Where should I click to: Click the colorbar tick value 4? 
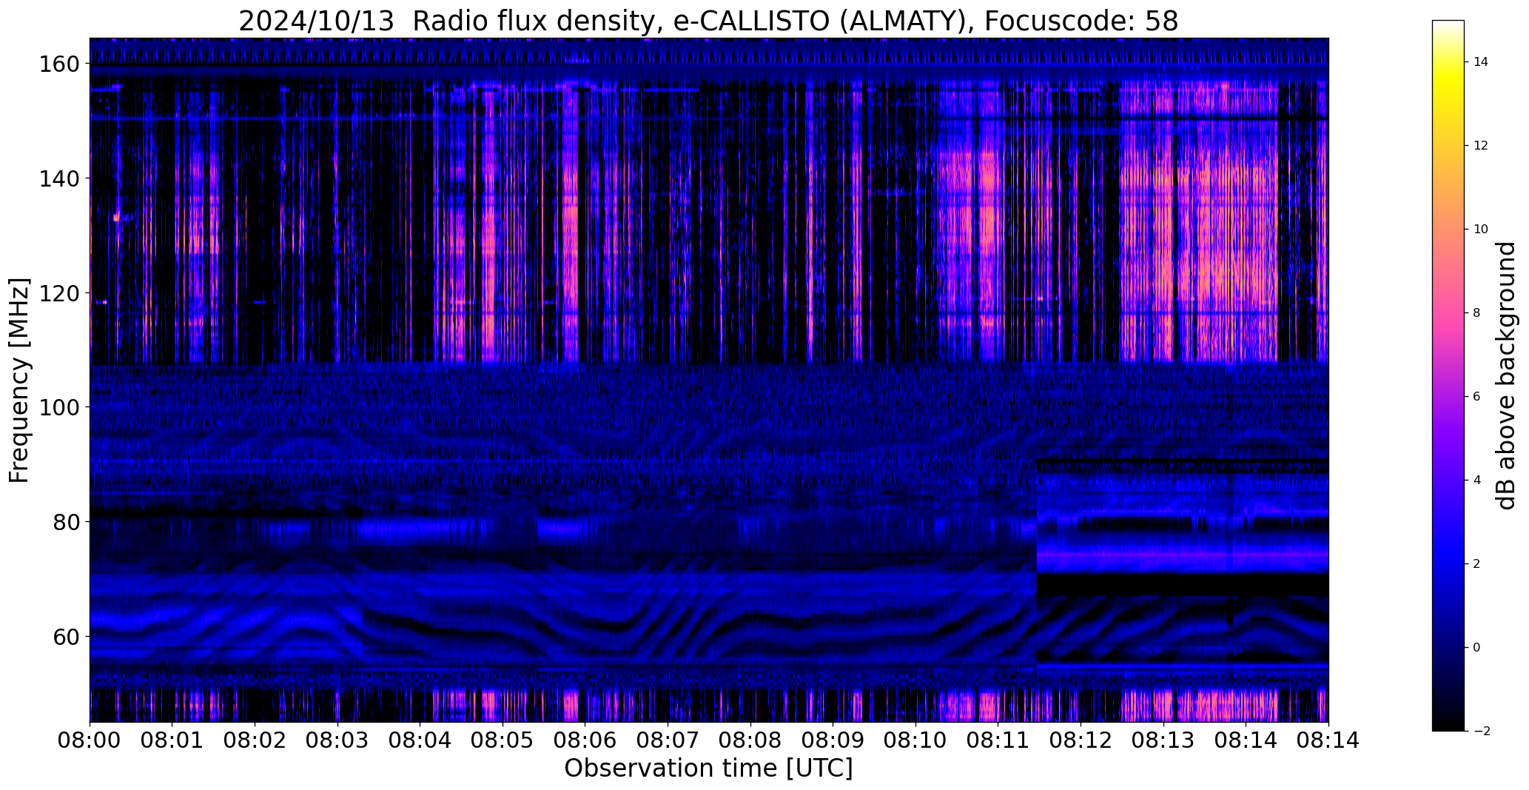pos(1476,481)
